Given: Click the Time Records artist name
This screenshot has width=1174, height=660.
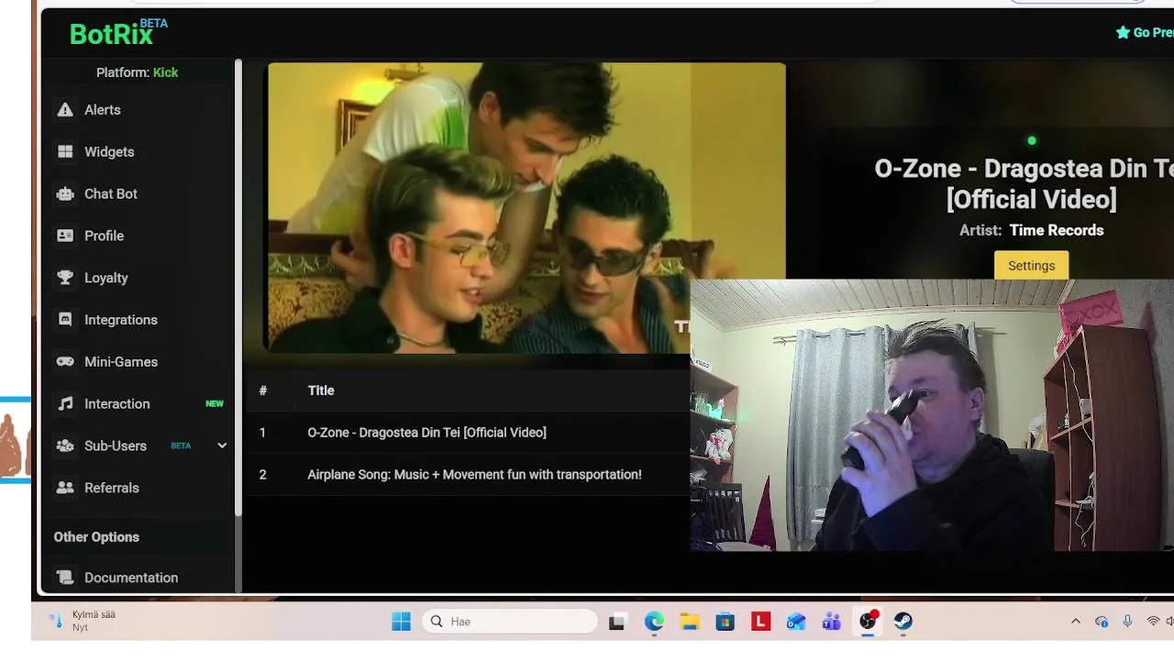Looking at the screenshot, I should [1057, 230].
